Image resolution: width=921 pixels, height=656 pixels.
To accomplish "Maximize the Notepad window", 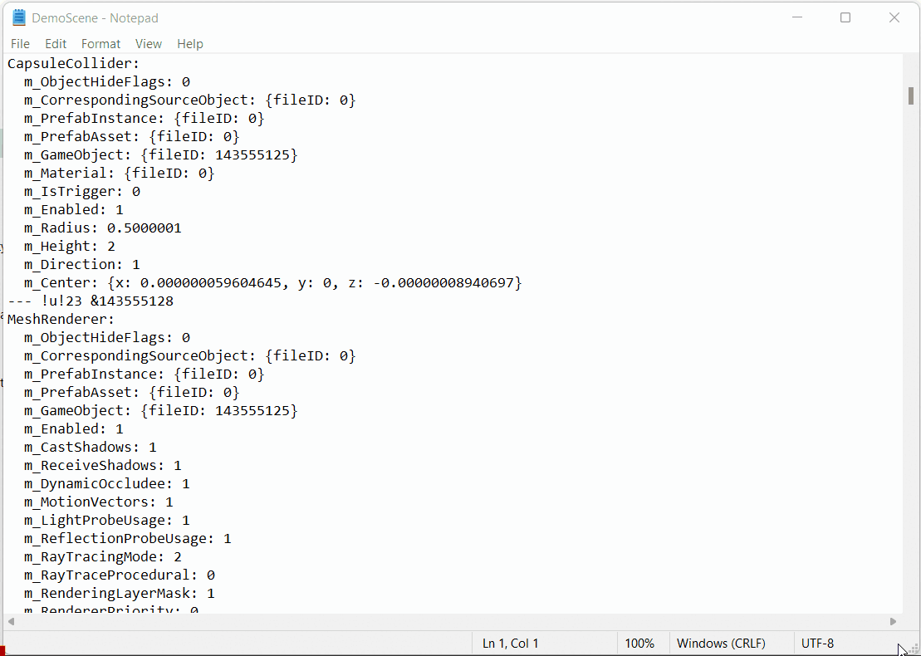I will pyautogui.click(x=845, y=17).
